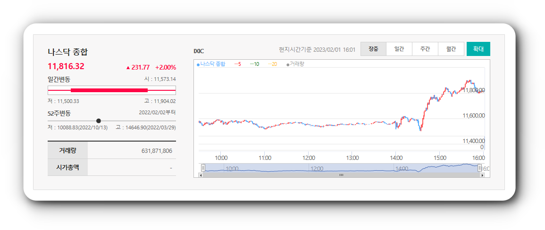Click the up-triangle change indicator
The image size is (545, 230).
coord(128,68)
